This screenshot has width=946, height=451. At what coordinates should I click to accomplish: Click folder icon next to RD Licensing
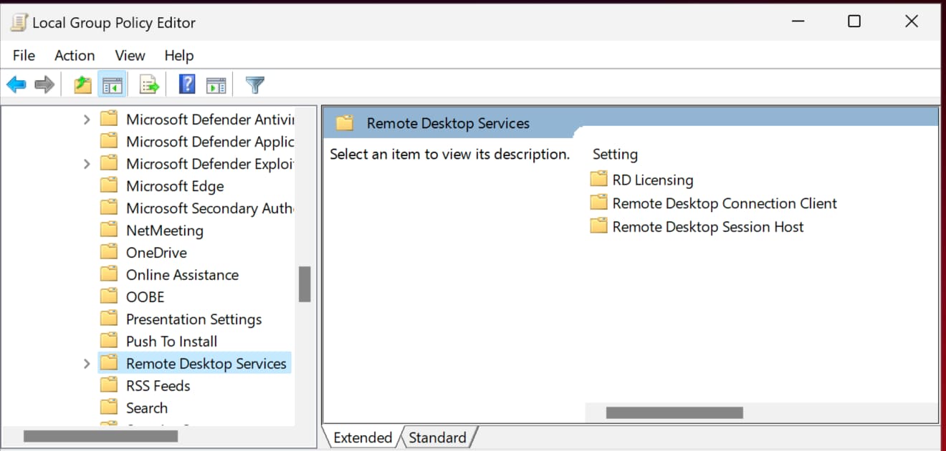598,179
